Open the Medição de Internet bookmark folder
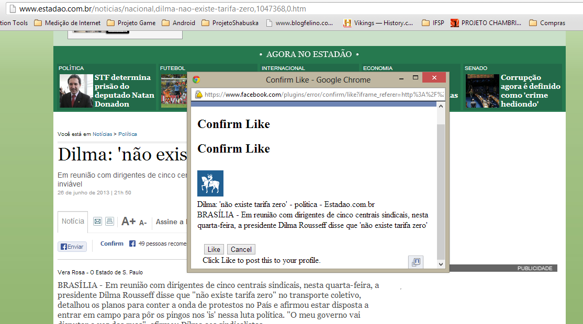This screenshot has height=324, width=583. pos(68,23)
